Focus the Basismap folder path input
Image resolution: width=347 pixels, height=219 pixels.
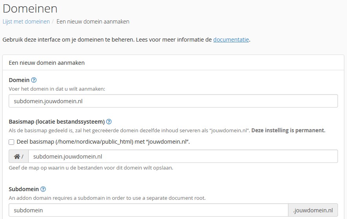183,157
